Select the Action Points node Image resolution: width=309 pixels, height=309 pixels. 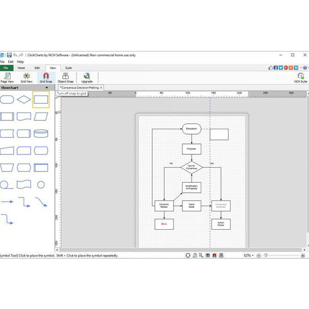[x=221, y=224]
